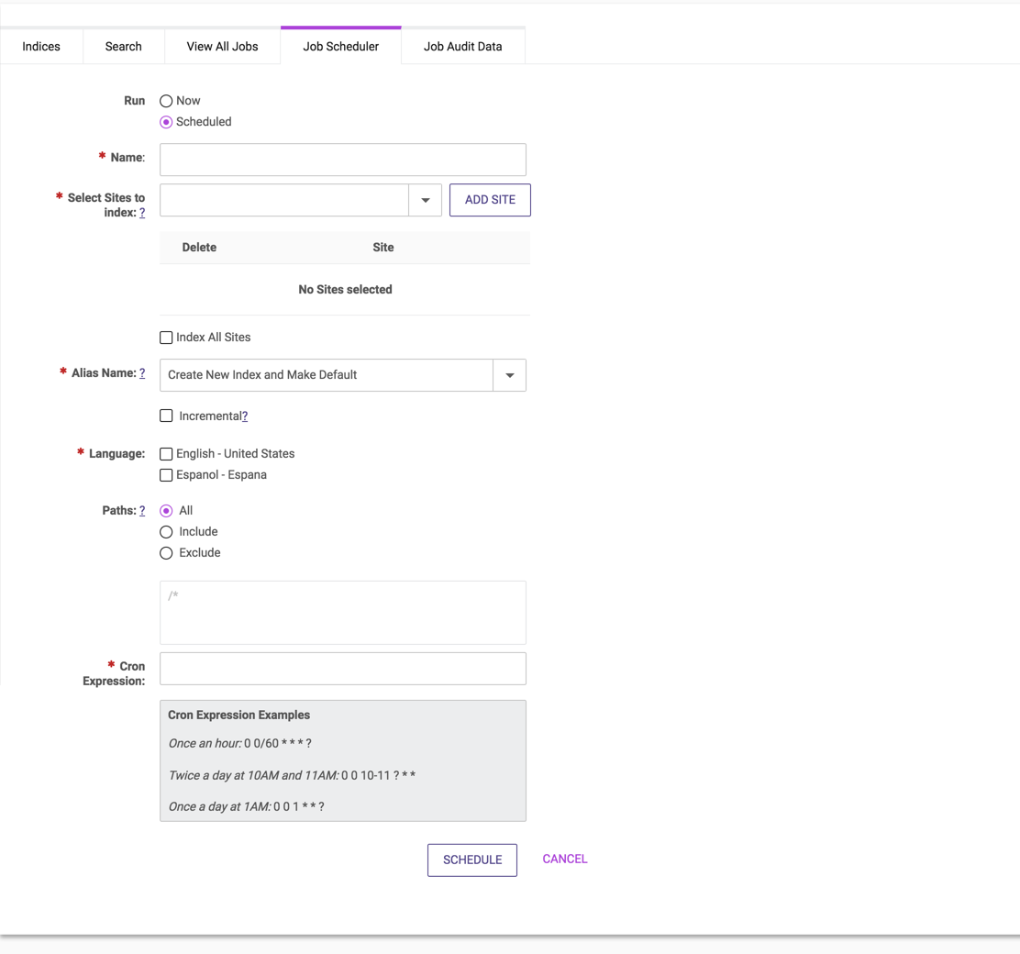
Task: Click the CANCEL link
Action: (x=564, y=859)
